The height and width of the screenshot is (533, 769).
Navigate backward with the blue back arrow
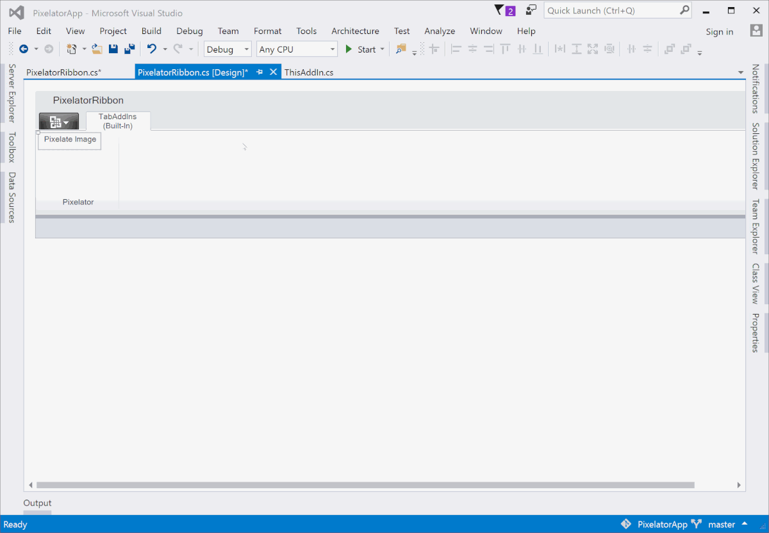tap(24, 49)
